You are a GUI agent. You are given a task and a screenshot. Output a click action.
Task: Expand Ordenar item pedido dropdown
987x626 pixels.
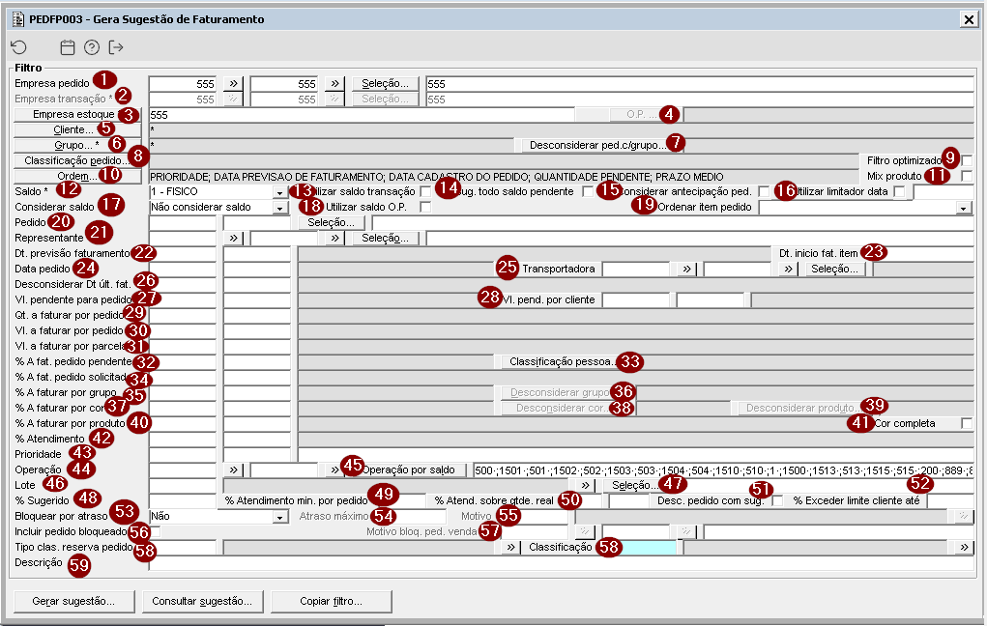pos(964,208)
